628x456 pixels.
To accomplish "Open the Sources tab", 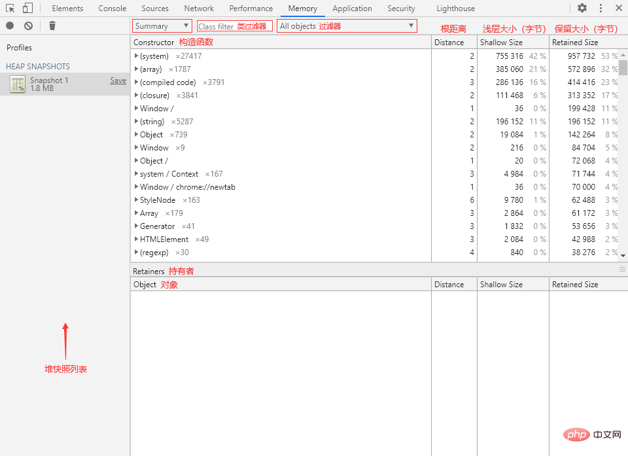I will coord(154,9).
